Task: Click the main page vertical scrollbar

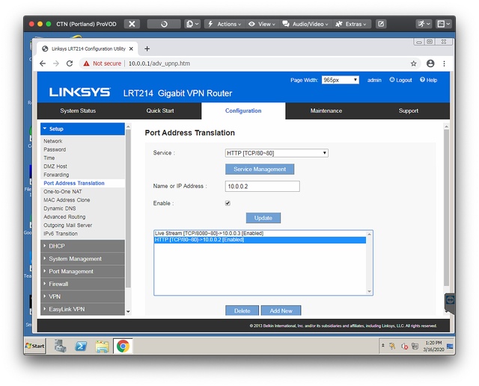Action: tap(446, 207)
